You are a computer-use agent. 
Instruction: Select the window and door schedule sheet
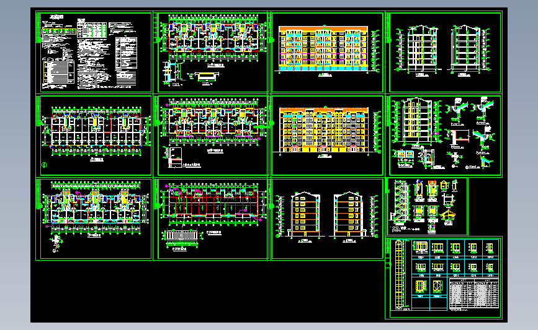point(444,277)
